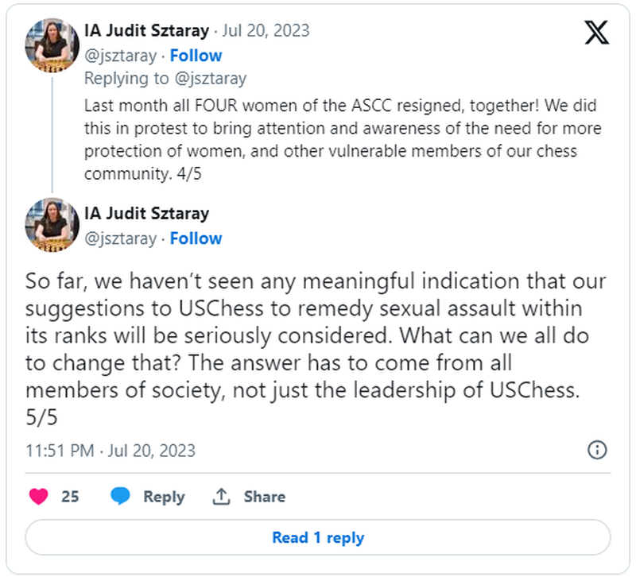
Task: Follow @jsztaray from the main tweet
Action: click(x=196, y=238)
